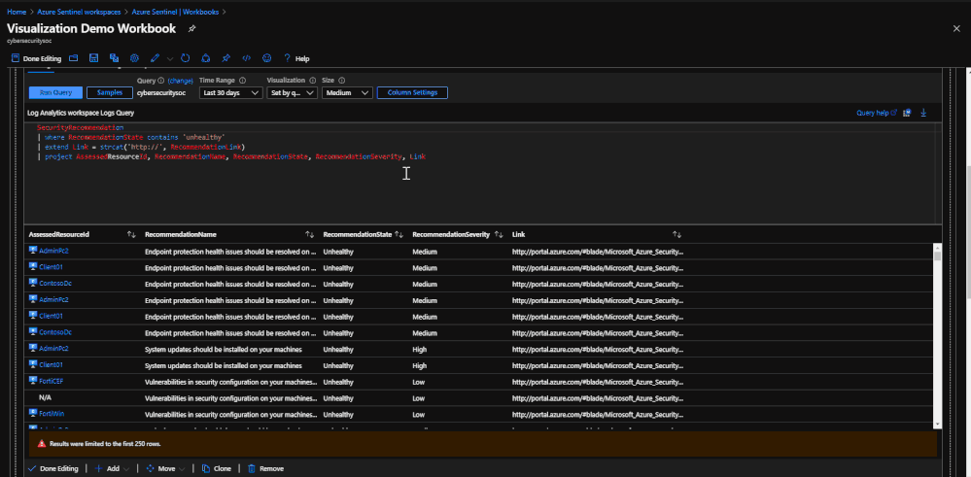Open ContosoDc resource in third row
971x477 pixels.
[55, 284]
